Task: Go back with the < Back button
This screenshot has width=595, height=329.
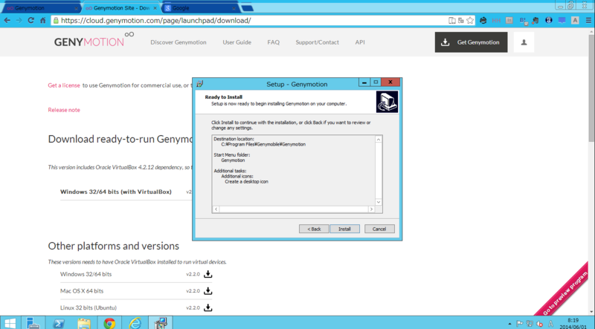Action: pyautogui.click(x=314, y=229)
